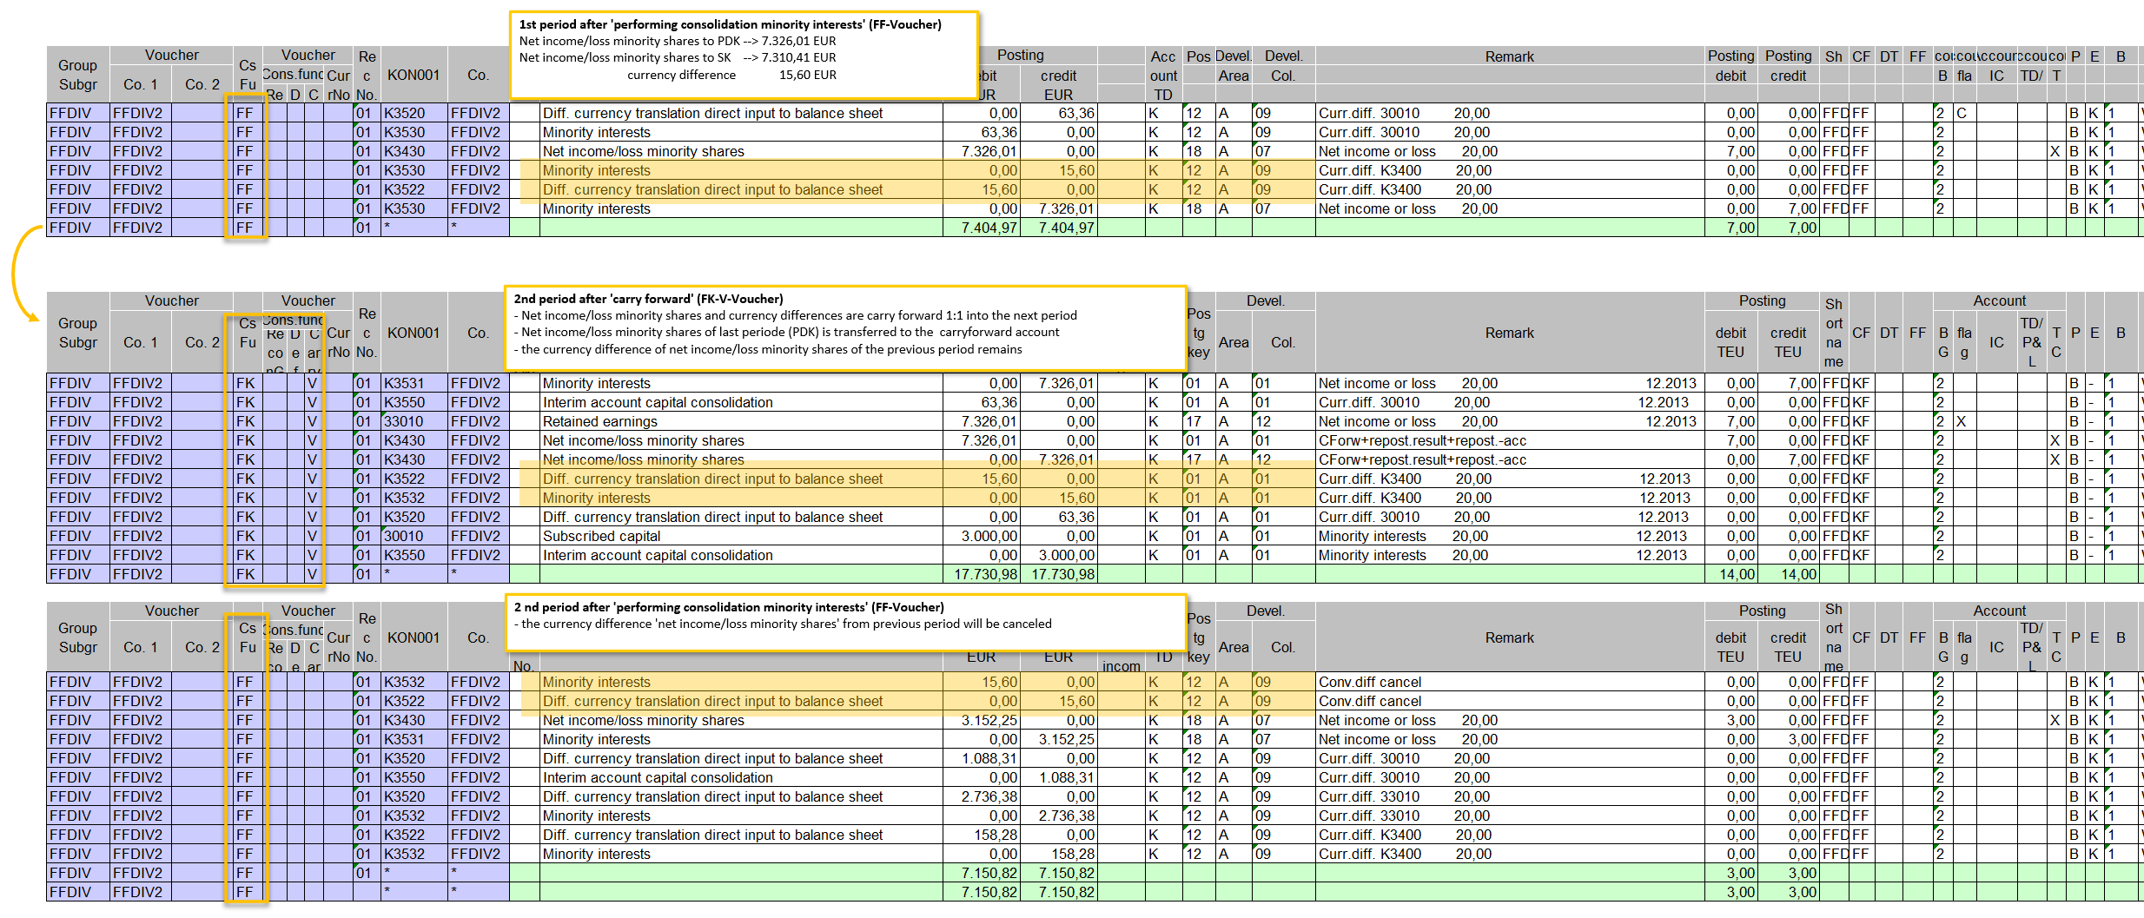Screen dimensions: 2144x918
Task: Select the 1.088,31 credit in the third table's Interim account row
Action: [1059, 777]
